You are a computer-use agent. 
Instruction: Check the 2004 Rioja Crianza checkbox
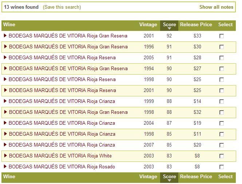(222, 123)
